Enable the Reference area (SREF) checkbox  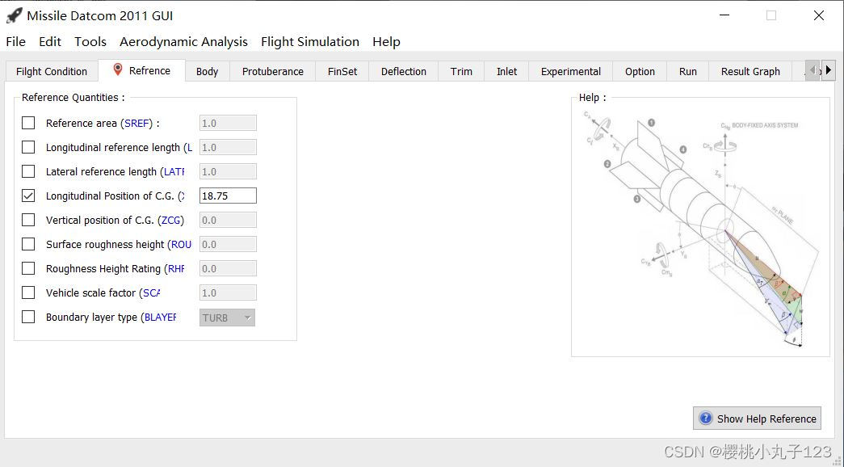(x=28, y=123)
